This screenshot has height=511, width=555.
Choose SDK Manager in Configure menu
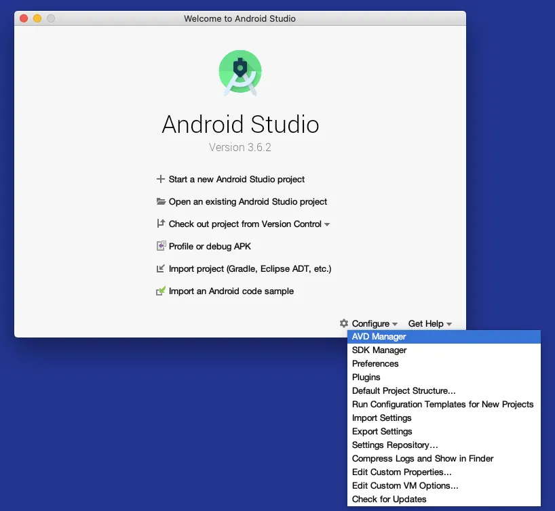444,350
